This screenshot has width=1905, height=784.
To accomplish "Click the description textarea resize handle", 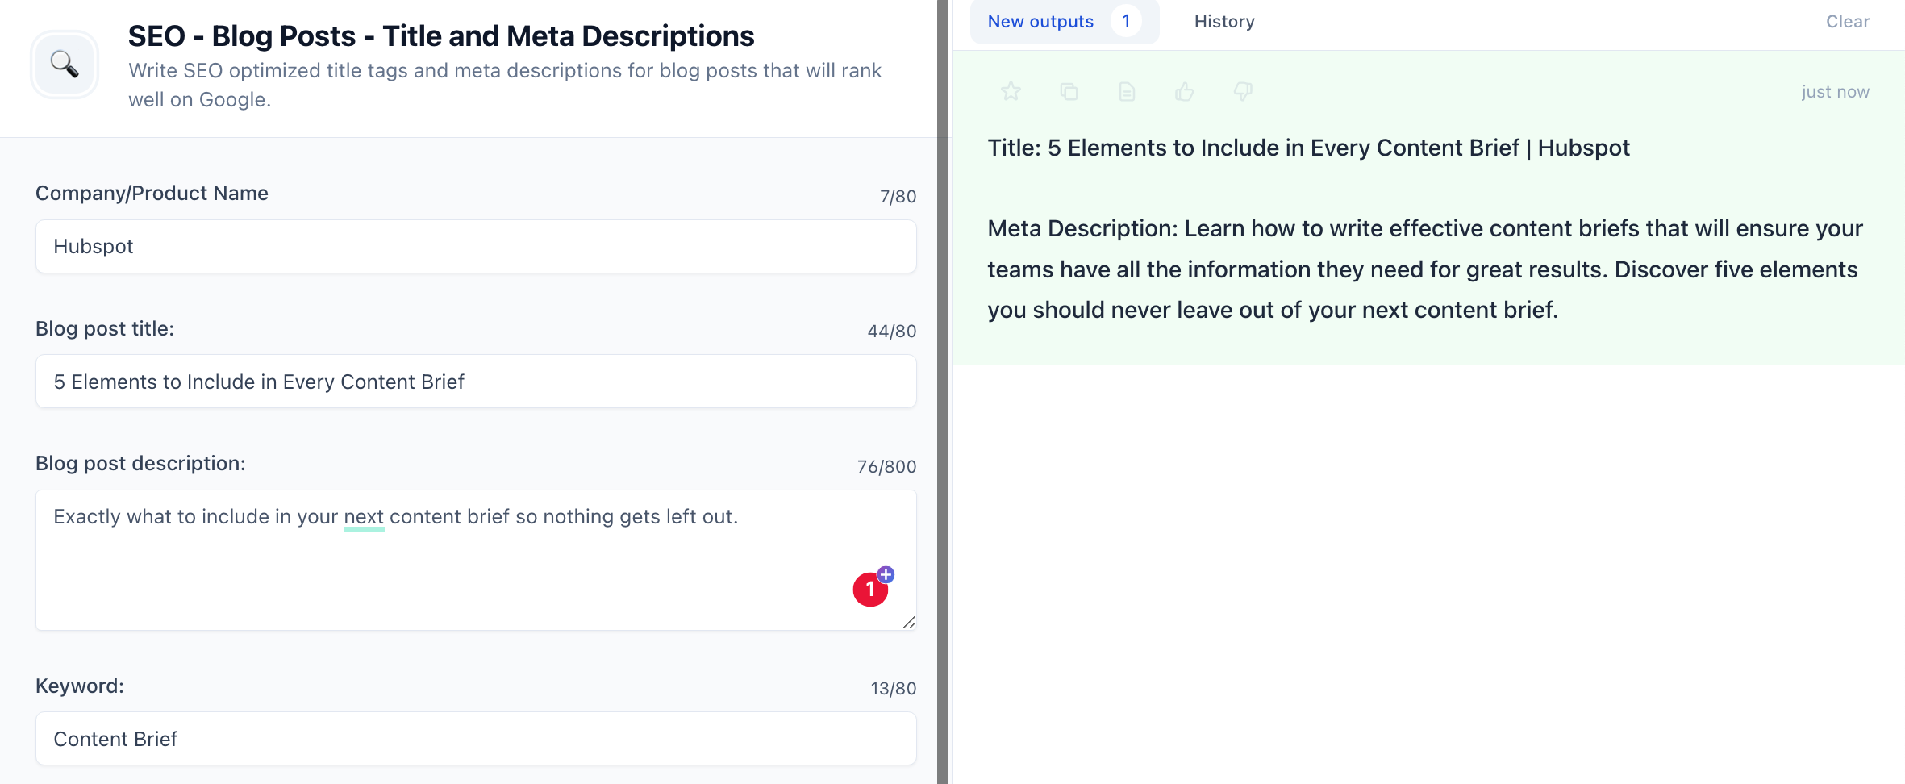I will coord(909,622).
